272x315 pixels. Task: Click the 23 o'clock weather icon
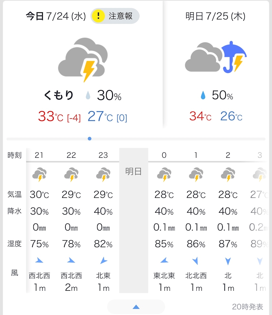(x=103, y=174)
